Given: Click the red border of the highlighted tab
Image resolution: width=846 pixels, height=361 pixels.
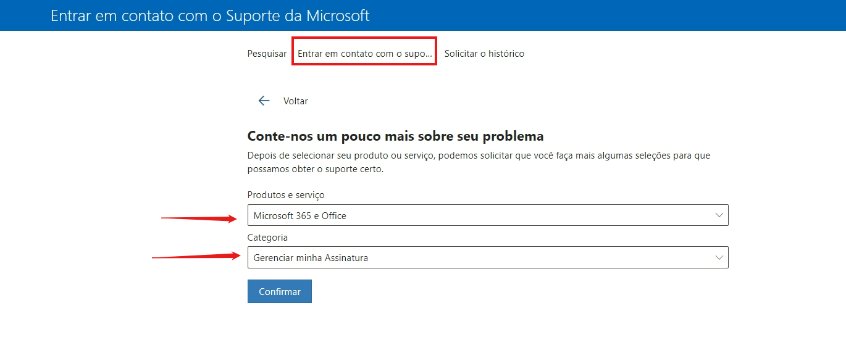Looking at the screenshot, I should 364,38.
